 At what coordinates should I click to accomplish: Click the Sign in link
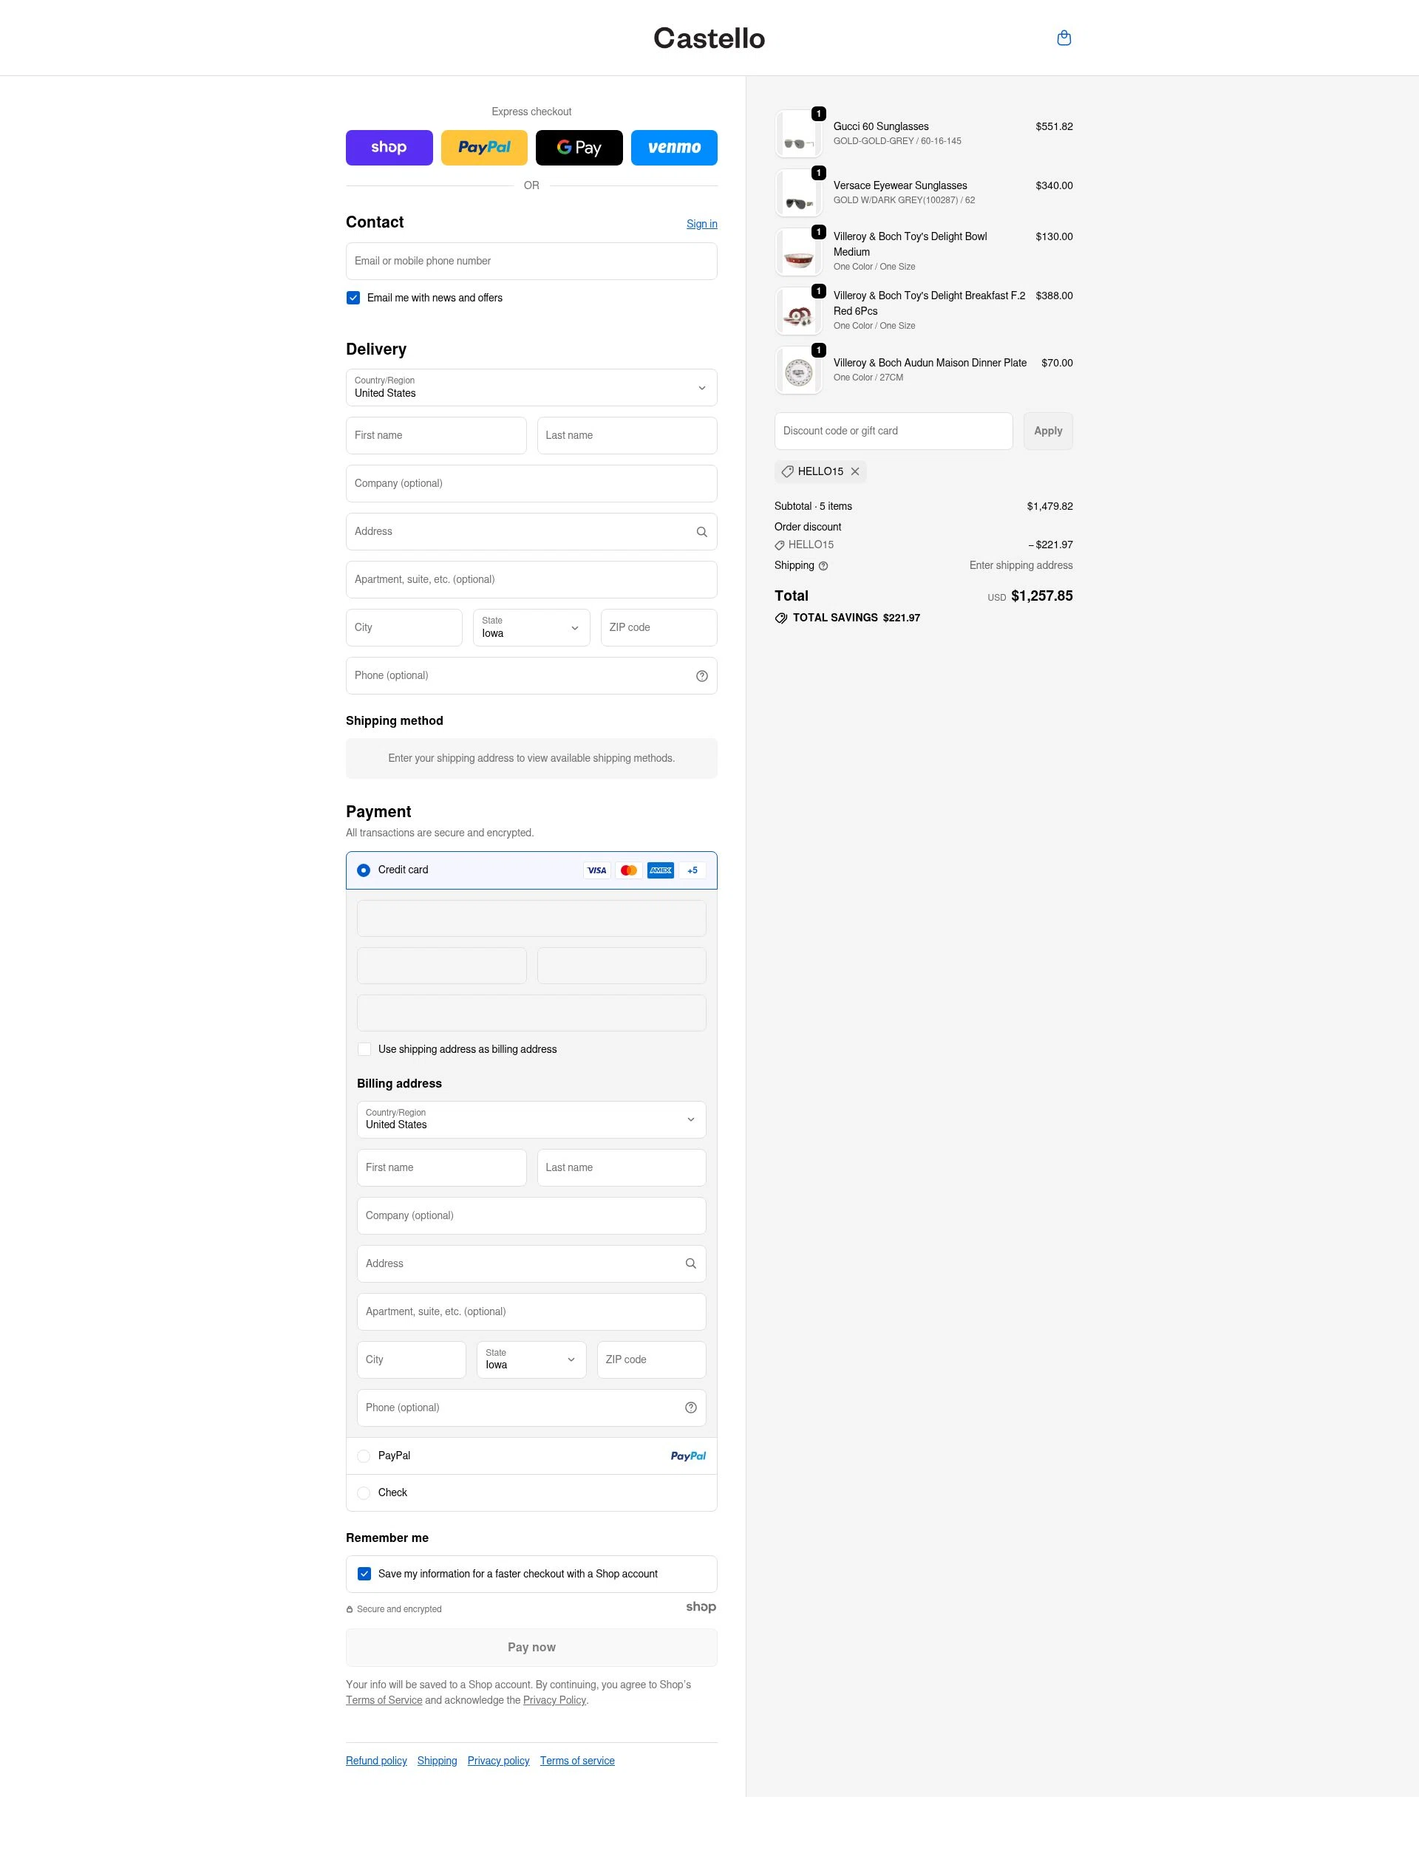[701, 224]
